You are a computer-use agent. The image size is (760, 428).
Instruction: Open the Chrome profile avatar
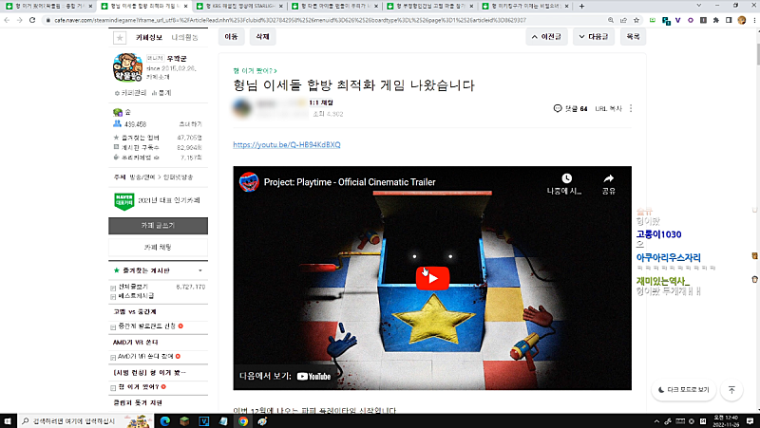742,20
